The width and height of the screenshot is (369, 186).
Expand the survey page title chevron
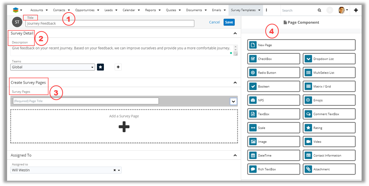(233, 101)
